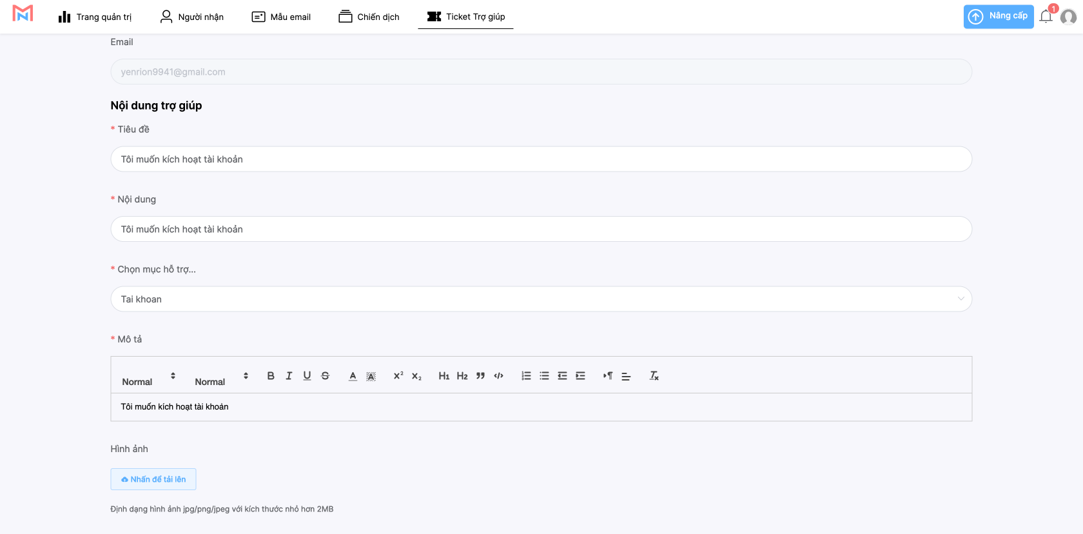Insert a blockquote in the description
This screenshot has height=534, width=1083.
coord(480,376)
